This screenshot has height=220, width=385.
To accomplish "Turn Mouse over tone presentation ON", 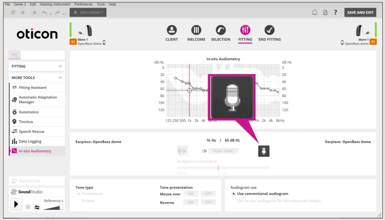I will click(x=191, y=194).
